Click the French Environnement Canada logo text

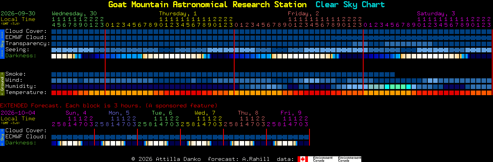pos(350,159)
